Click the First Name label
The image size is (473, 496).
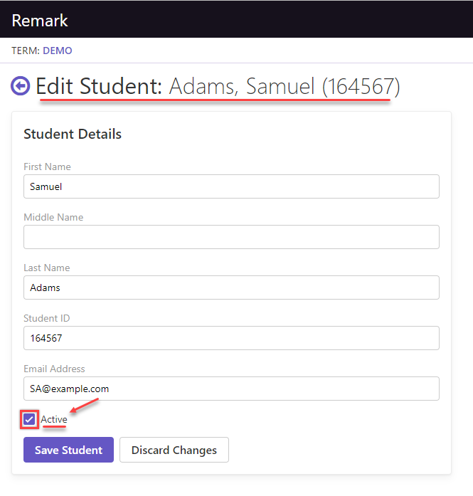[47, 167]
